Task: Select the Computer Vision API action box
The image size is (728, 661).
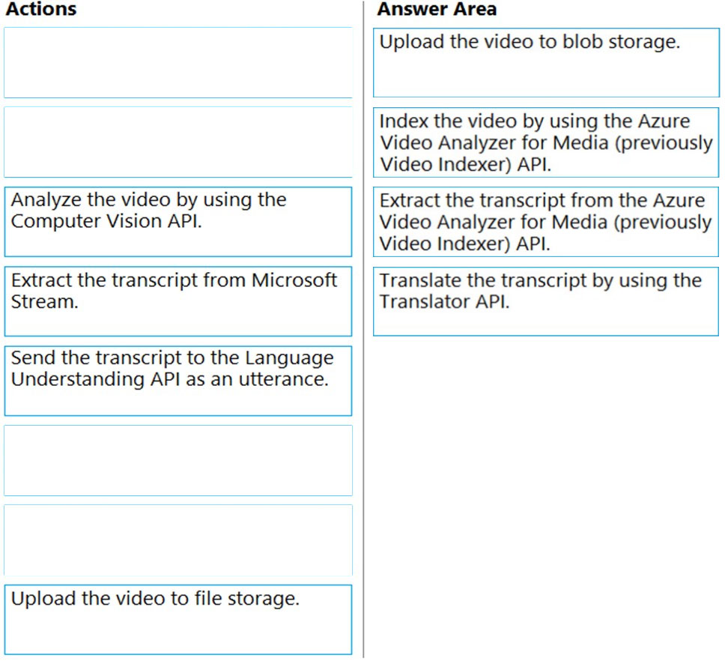Action: [178, 222]
